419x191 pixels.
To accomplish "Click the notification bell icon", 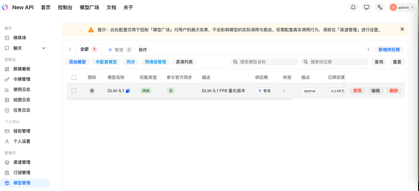I will 353,7.
